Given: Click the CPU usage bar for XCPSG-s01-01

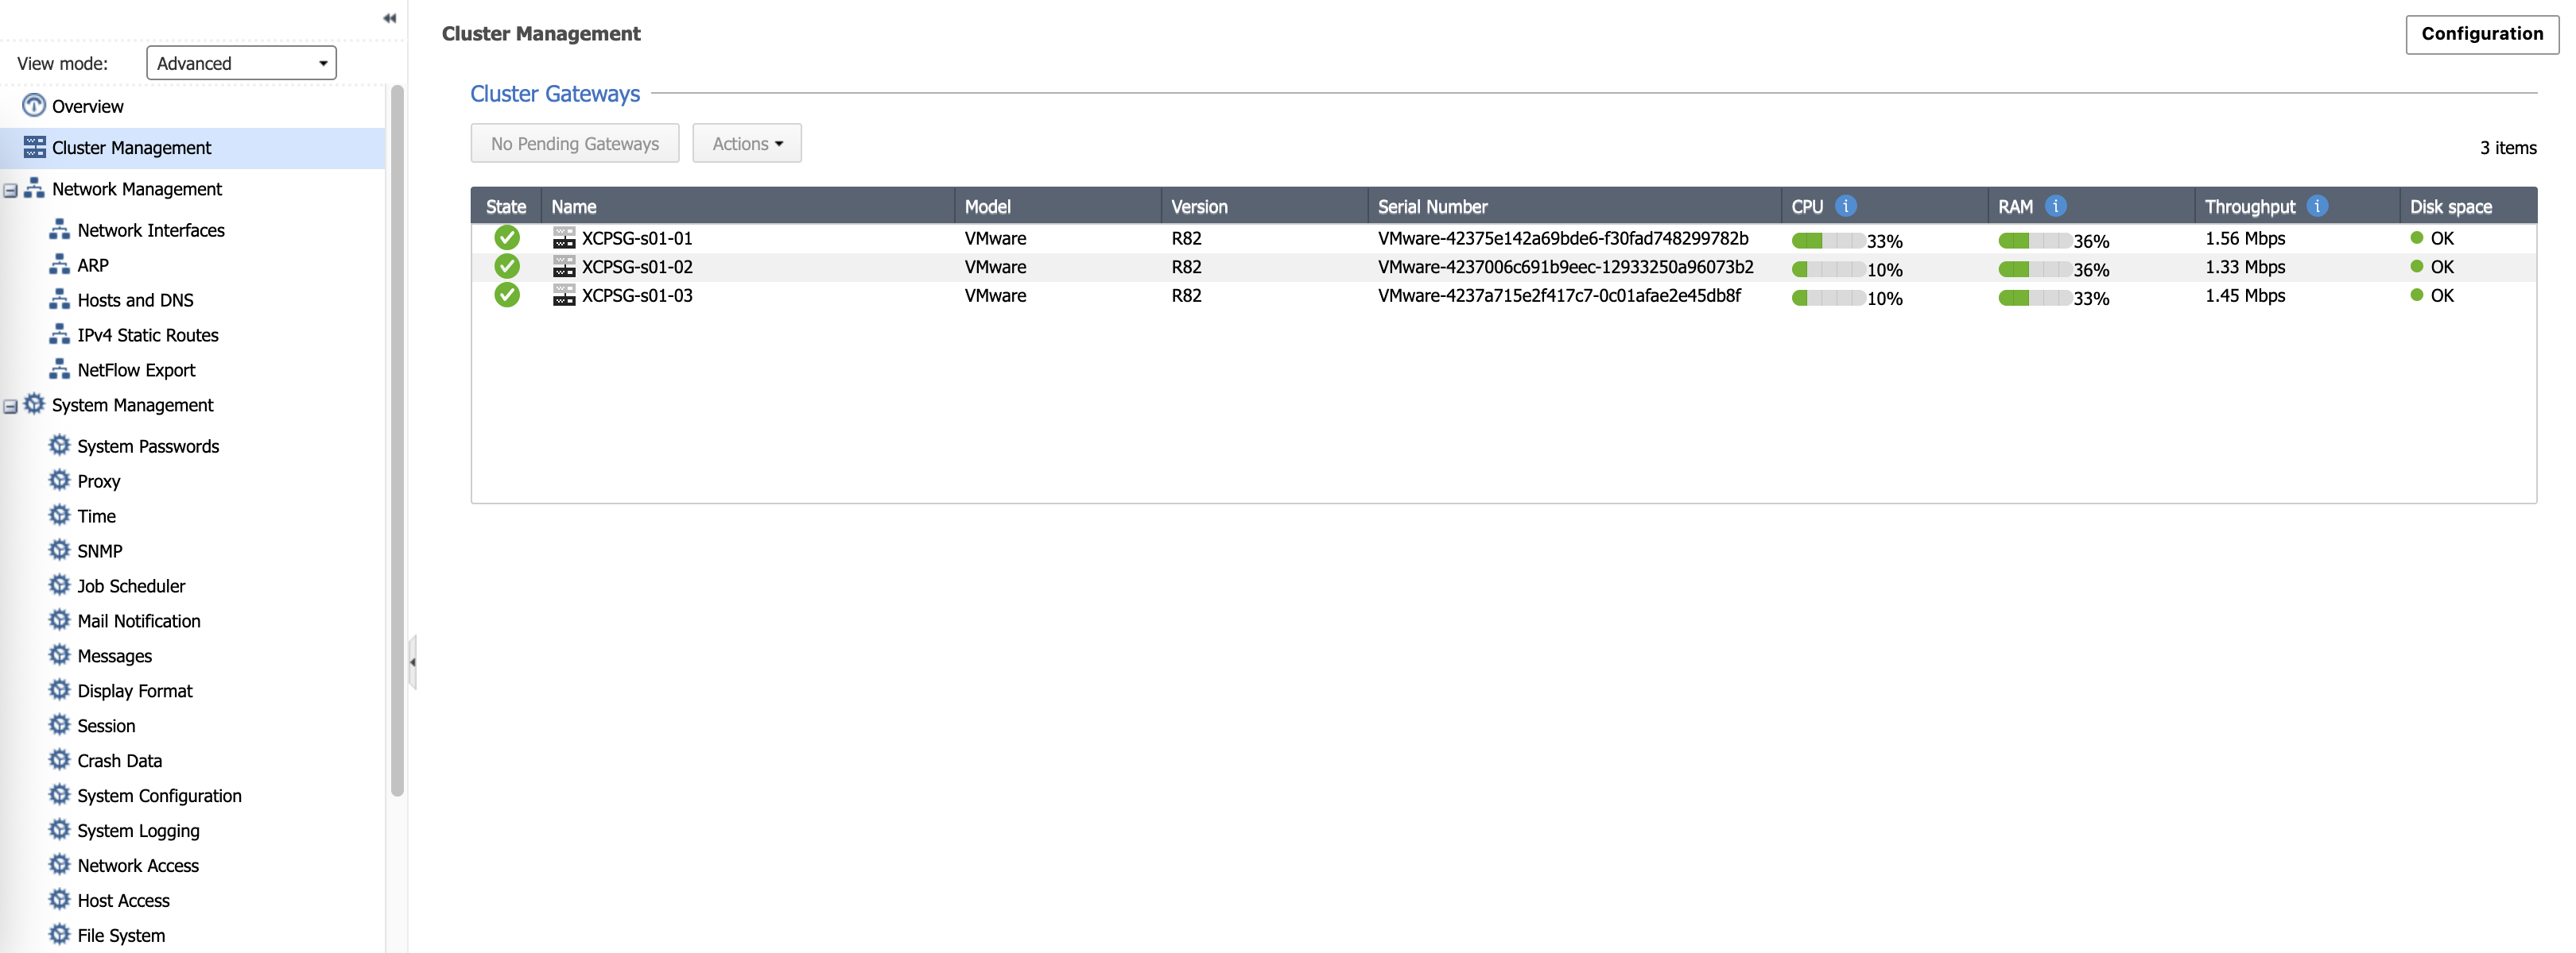Looking at the screenshot, I should [1827, 241].
